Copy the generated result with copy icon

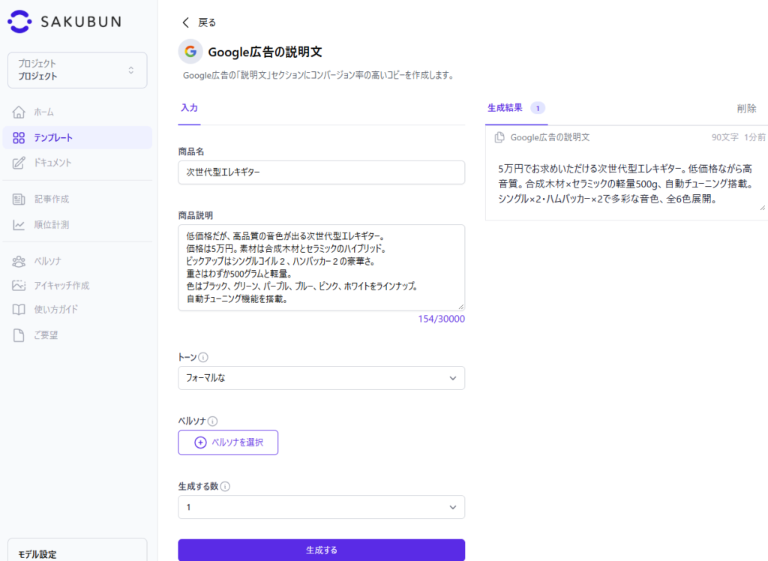tap(499, 138)
